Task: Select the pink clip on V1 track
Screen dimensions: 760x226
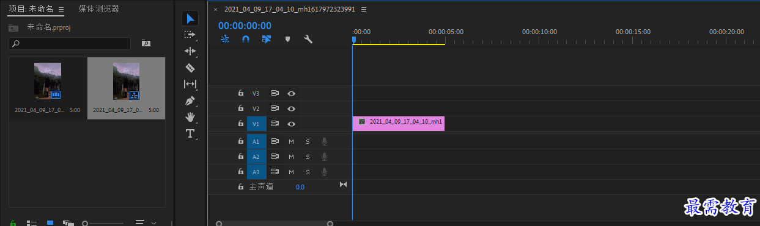Action: pyautogui.click(x=399, y=124)
